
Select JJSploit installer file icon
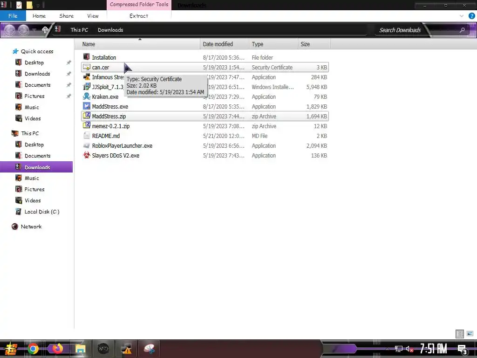(87, 87)
